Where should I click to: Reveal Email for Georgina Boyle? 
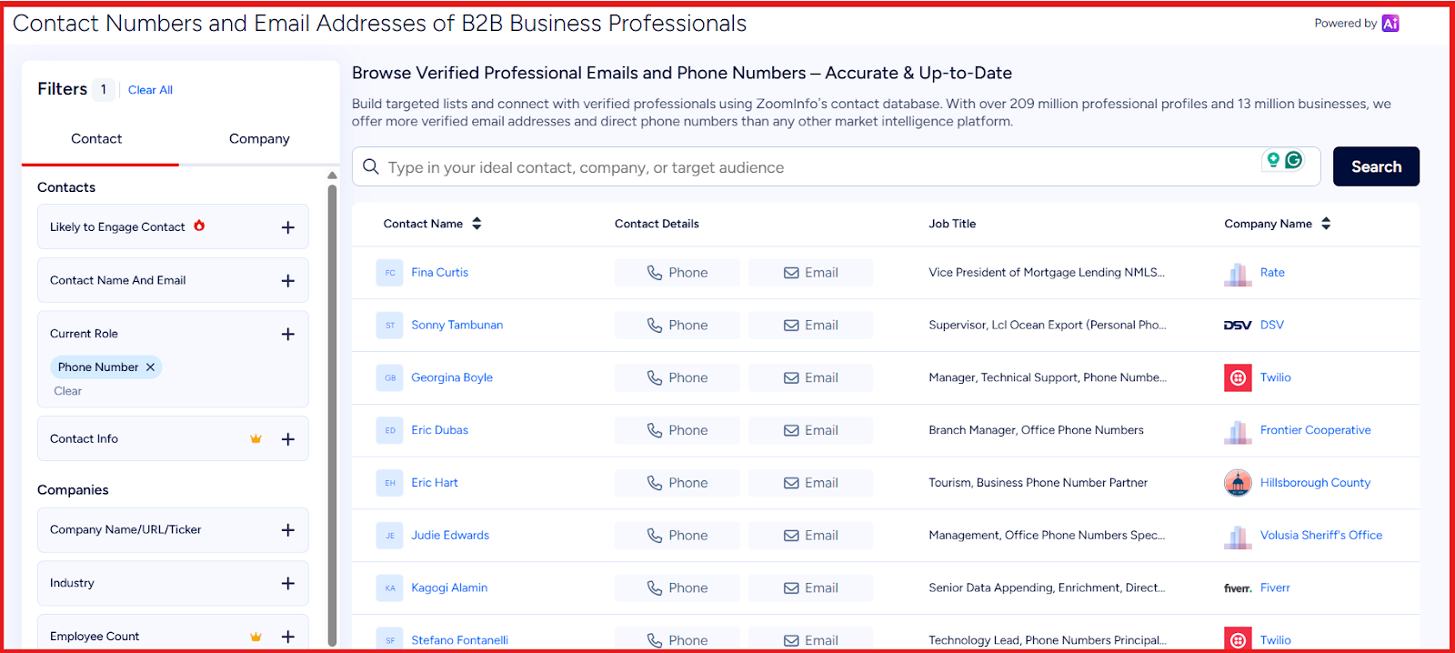(x=810, y=377)
